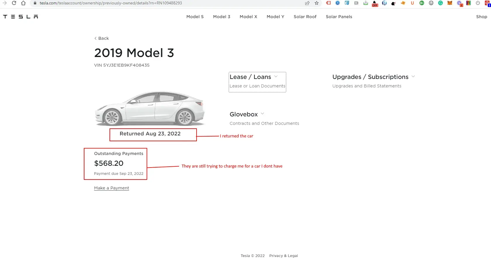Click the share page icon in address bar

[307, 3]
